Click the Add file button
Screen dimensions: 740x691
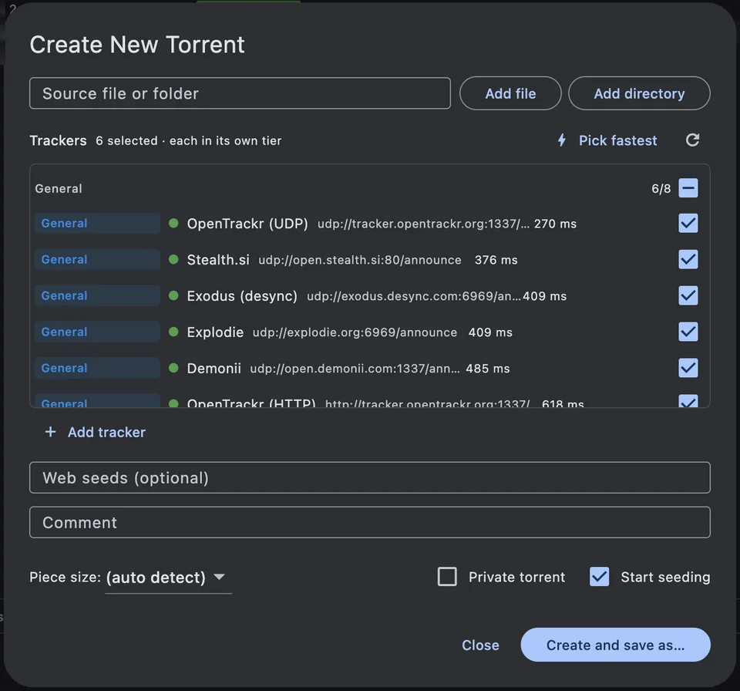(x=510, y=93)
